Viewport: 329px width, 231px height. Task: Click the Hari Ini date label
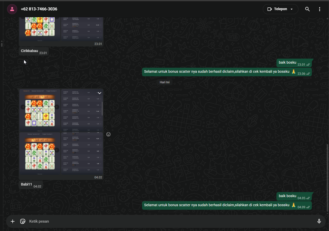coord(164,82)
